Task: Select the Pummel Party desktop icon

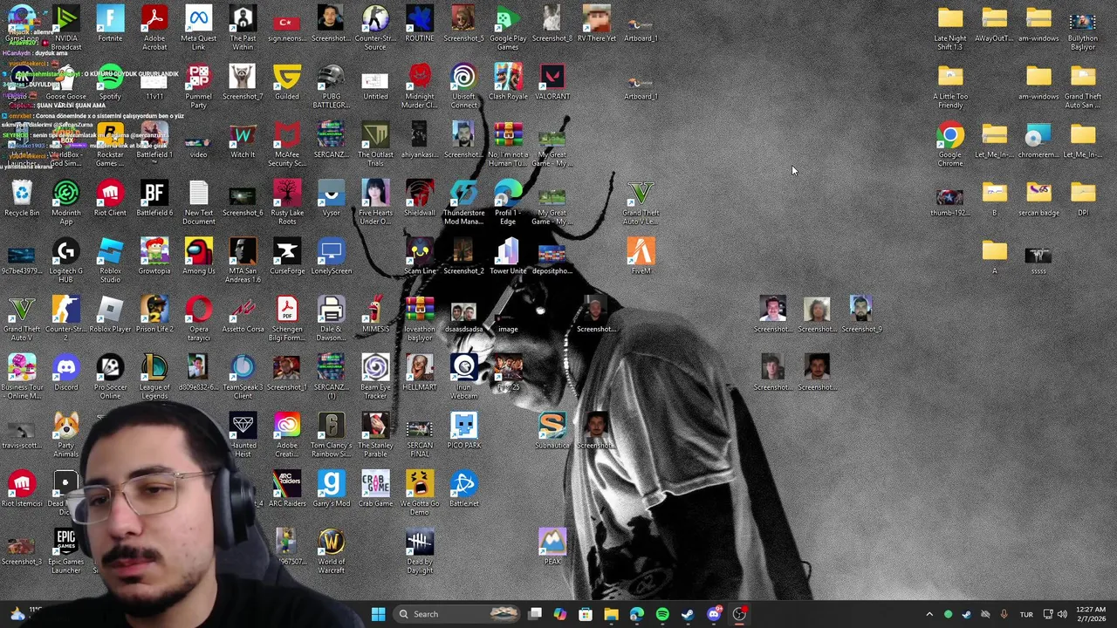Action: click(x=199, y=85)
